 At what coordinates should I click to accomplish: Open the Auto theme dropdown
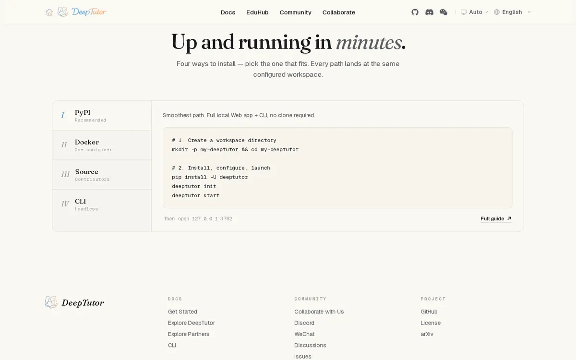(474, 12)
